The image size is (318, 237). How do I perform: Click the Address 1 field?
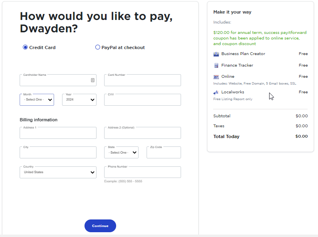58,133
